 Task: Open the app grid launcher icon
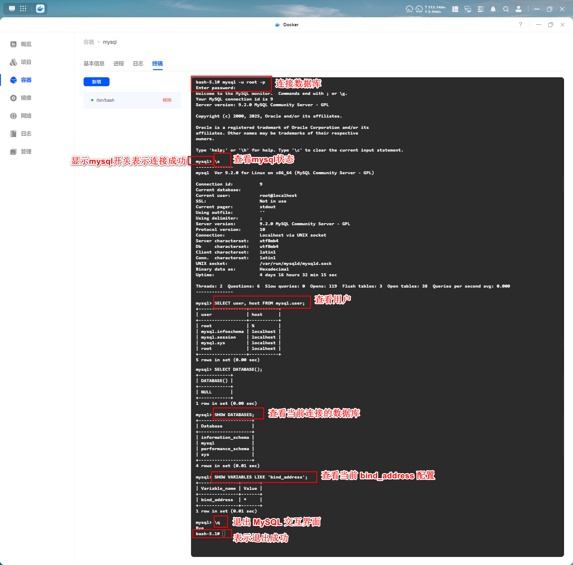pyautogui.click(x=23, y=9)
